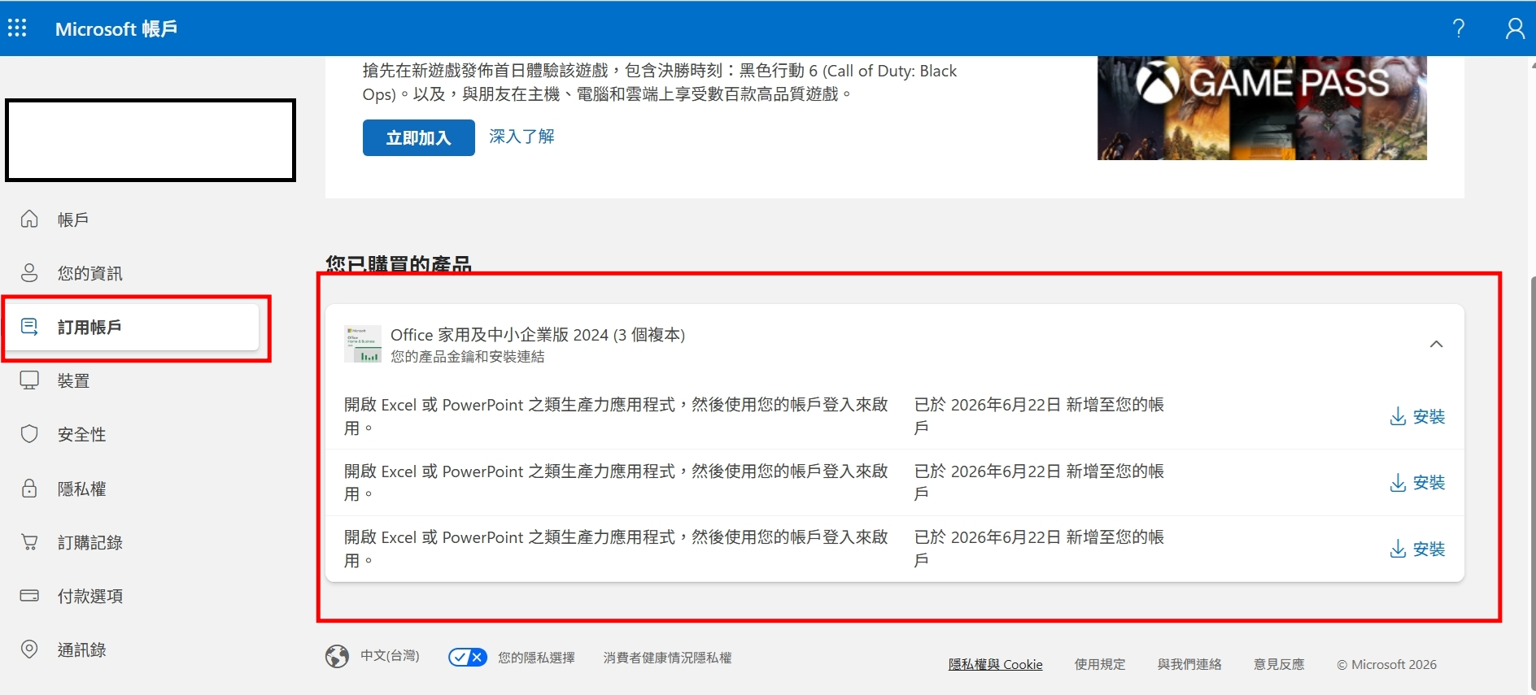
Task: Click 安裝 for the first Office copy
Action: click(x=1417, y=416)
